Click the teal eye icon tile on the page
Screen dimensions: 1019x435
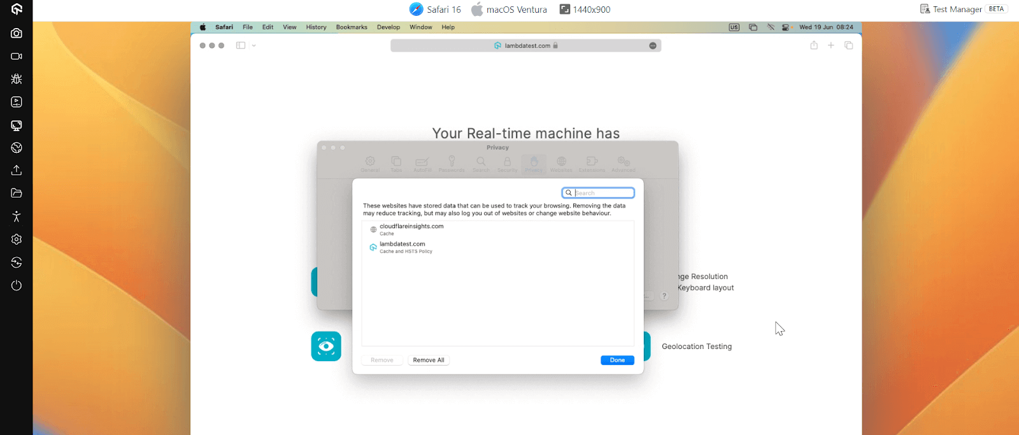326,346
